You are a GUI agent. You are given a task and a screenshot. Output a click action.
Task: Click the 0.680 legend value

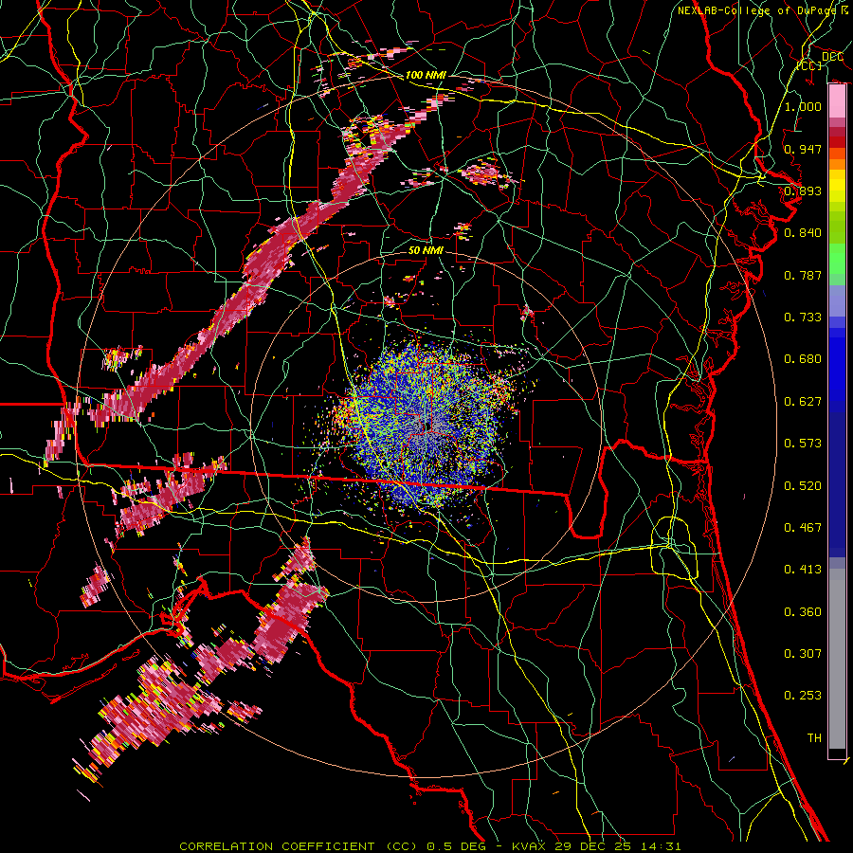tap(803, 359)
